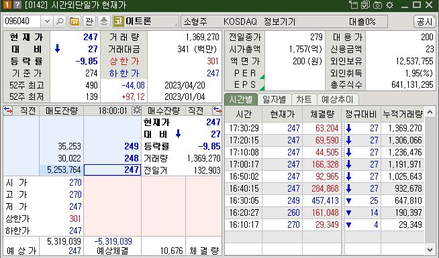Screen dimensions: 439x258
Task: Open help via the '?' title bar icon
Action: 17,5
